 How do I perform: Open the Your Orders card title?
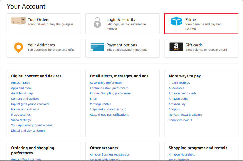(x=38, y=19)
